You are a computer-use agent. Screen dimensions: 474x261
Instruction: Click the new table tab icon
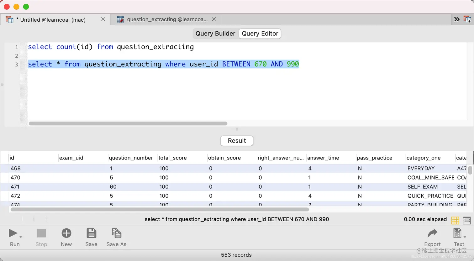[x=467, y=19]
